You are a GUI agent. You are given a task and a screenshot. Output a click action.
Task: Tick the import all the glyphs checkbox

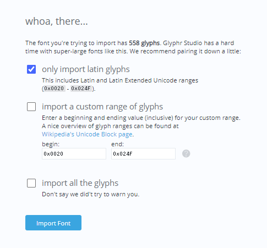click(31, 183)
